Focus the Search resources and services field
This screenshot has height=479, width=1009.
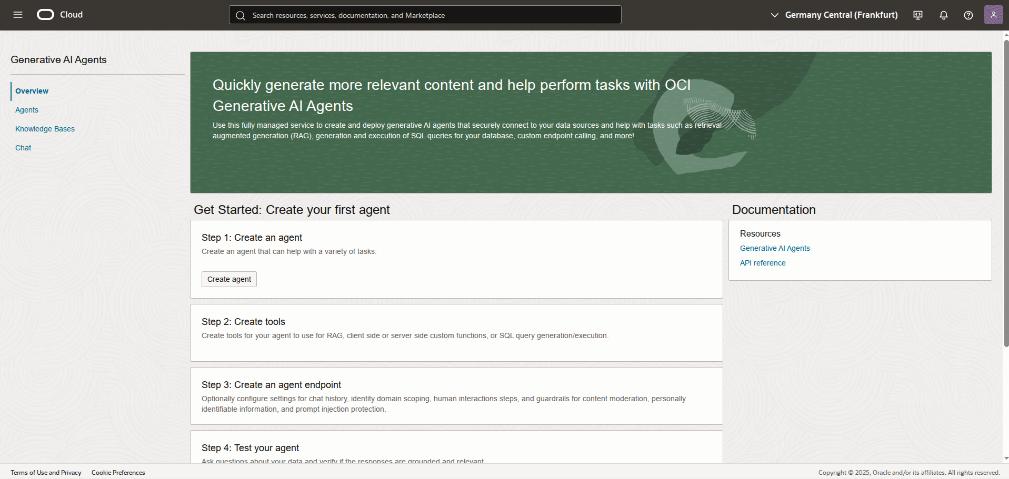425,15
